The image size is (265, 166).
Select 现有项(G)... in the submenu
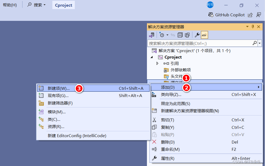[x=93, y=95]
